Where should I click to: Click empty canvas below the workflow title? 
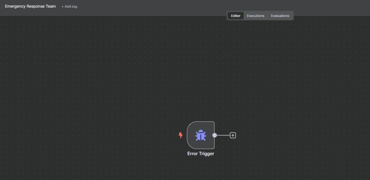pyautogui.click(x=30, y=36)
